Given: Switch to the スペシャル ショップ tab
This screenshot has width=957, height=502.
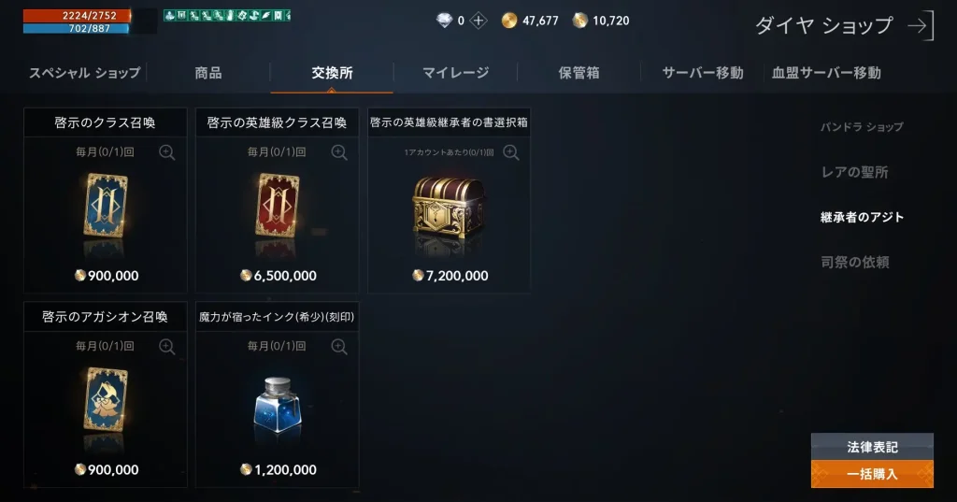Looking at the screenshot, I should pyautogui.click(x=85, y=73).
